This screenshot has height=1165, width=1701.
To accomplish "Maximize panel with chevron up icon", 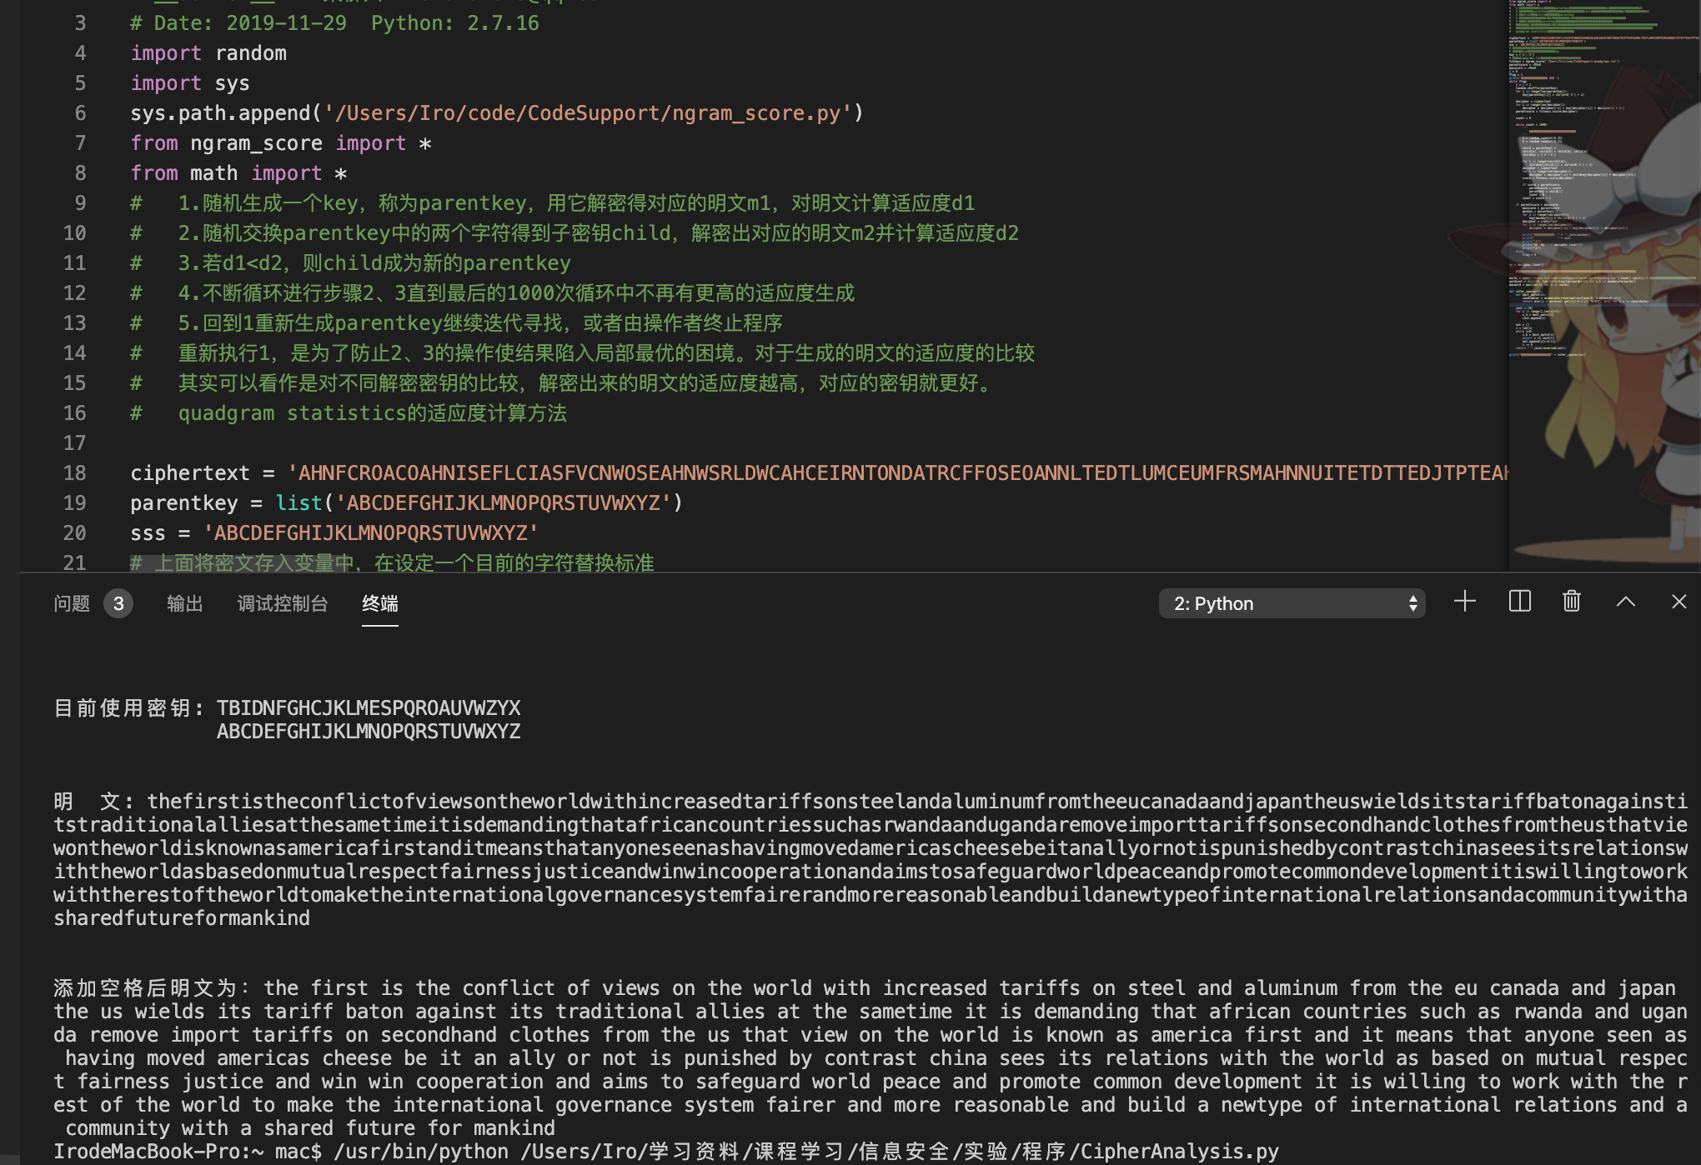I will 1625,602.
